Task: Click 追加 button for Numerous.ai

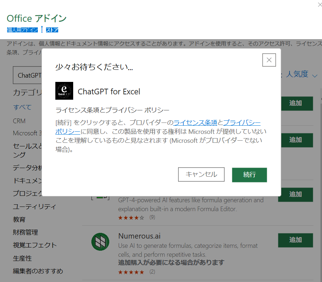Action: coord(296,240)
